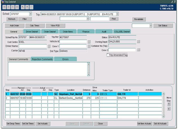Viewport: 178px width, 129px height.
Task: Expand the dropdown left of Find
Action: pos(88,19)
